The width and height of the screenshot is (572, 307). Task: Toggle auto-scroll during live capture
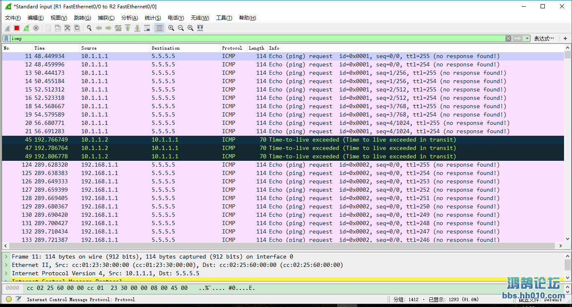tap(147, 28)
